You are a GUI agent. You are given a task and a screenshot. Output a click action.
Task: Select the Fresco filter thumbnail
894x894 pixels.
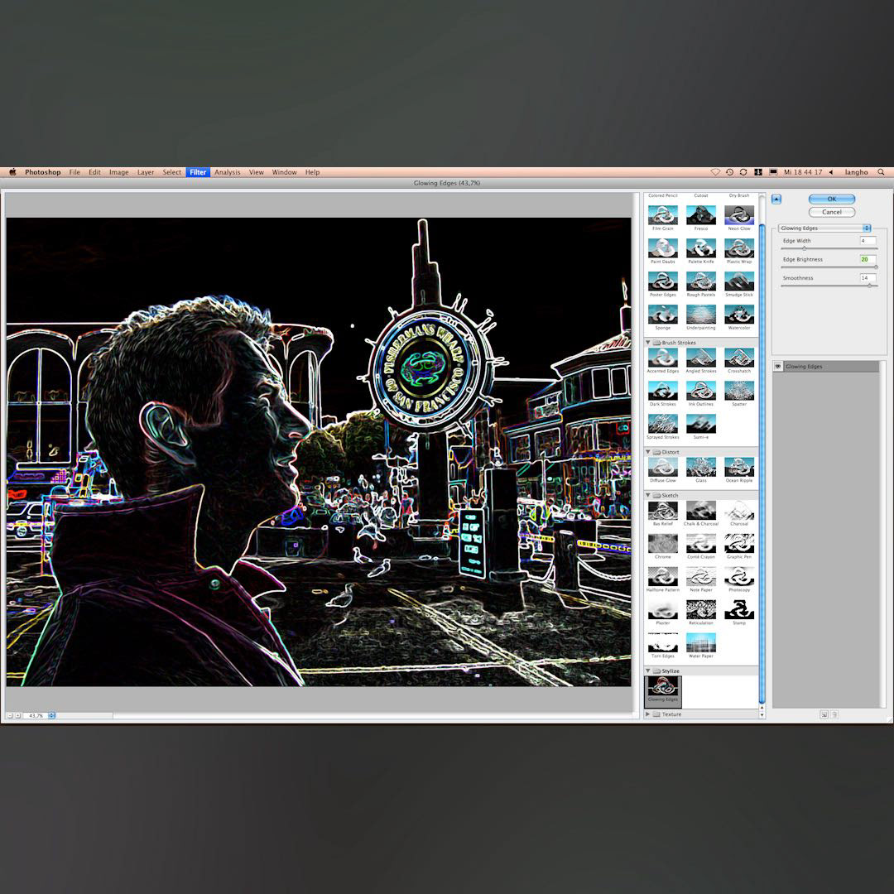701,215
